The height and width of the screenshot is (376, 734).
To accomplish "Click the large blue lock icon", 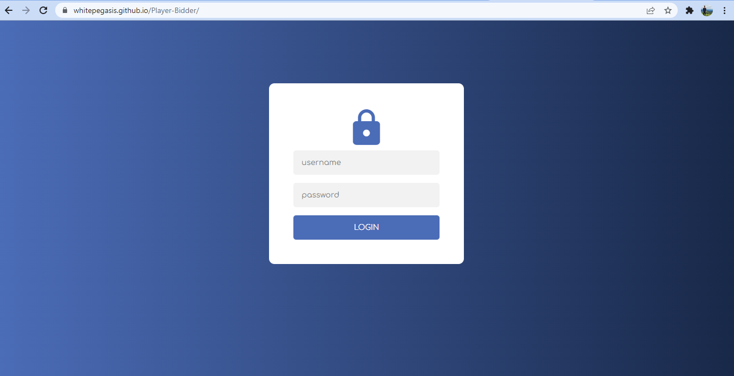I will coord(366,127).
